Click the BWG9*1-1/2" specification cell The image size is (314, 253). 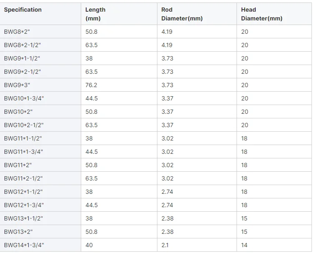click(23, 58)
